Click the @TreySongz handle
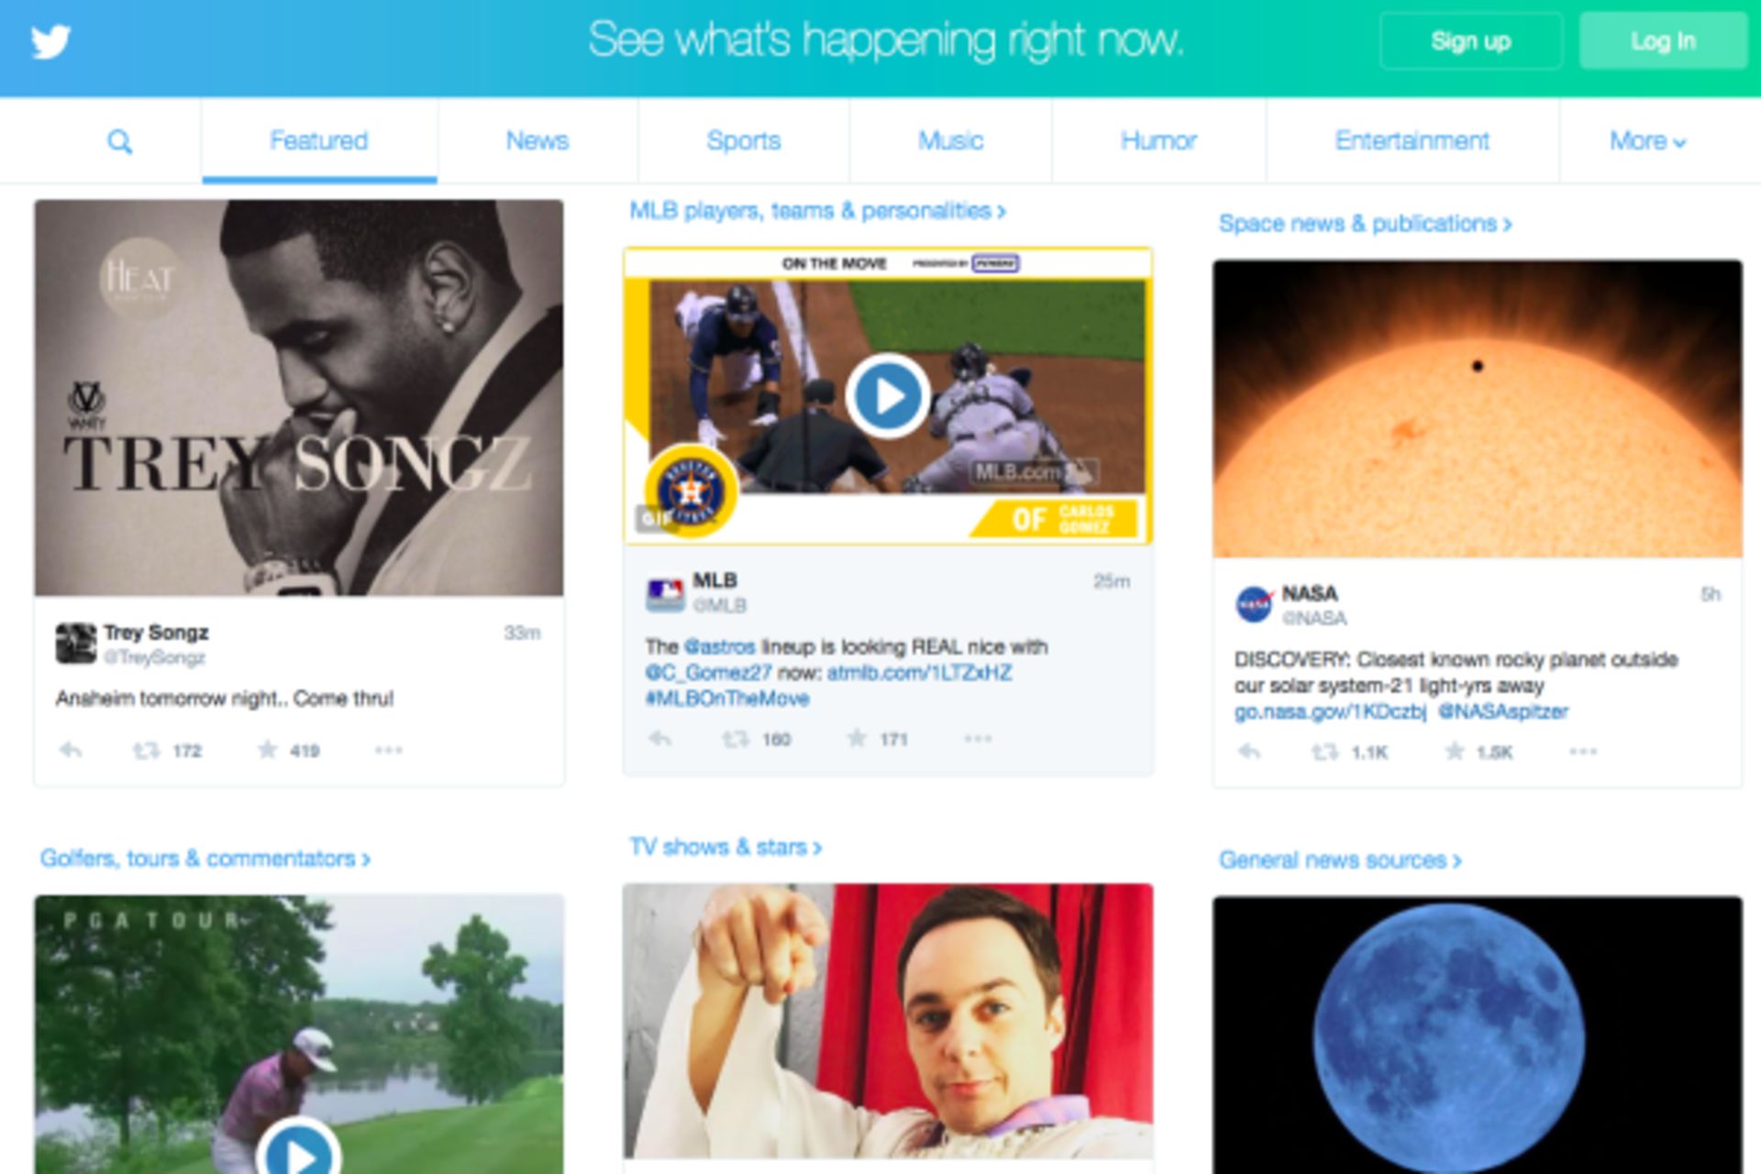1761x1174 pixels. point(154,658)
